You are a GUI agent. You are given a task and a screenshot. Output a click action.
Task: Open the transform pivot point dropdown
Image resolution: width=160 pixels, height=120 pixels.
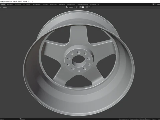coord(77,7)
